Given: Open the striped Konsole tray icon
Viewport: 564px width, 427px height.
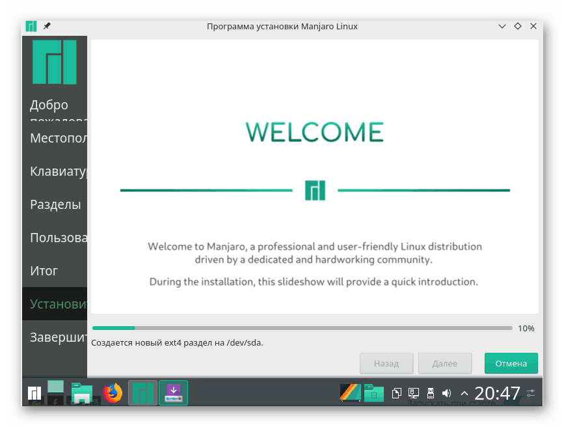Looking at the screenshot, I should pyautogui.click(x=351, y=393).
